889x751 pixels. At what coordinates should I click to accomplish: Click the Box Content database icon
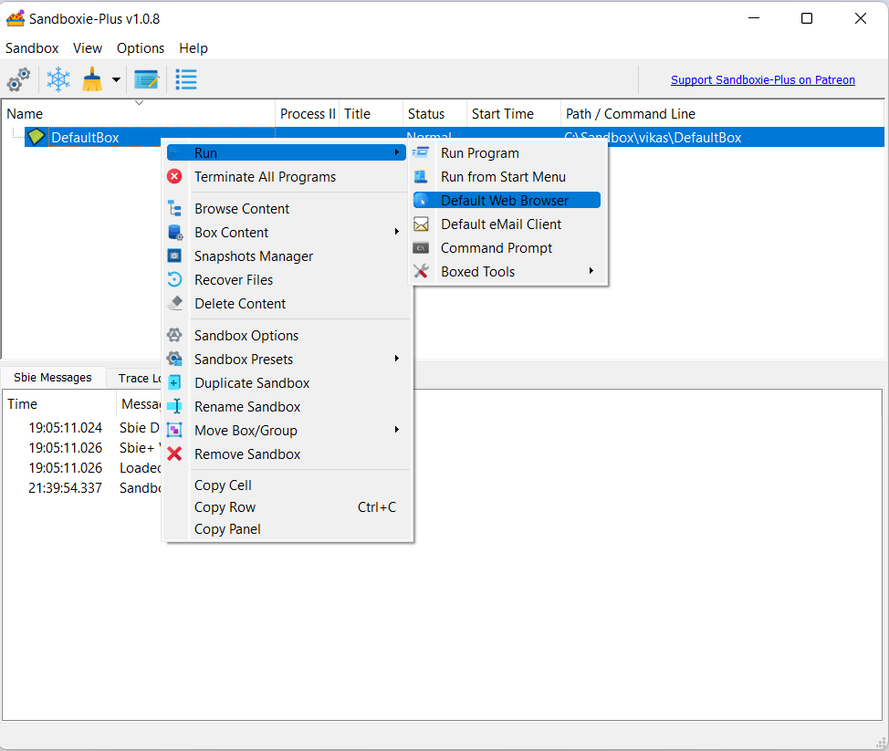click(174, 232)
